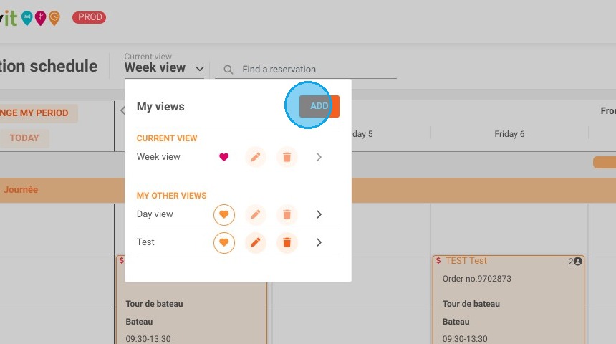This screenshot has width=616, height=344.
Task: Mark Test view as favorite heart
Action: click(224, 242)
